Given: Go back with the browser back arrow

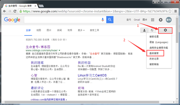Looking at the screenshot, I should click(x=4, y=11).
